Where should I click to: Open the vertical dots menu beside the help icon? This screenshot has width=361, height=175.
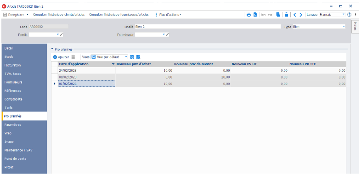[x=355, y=15]
